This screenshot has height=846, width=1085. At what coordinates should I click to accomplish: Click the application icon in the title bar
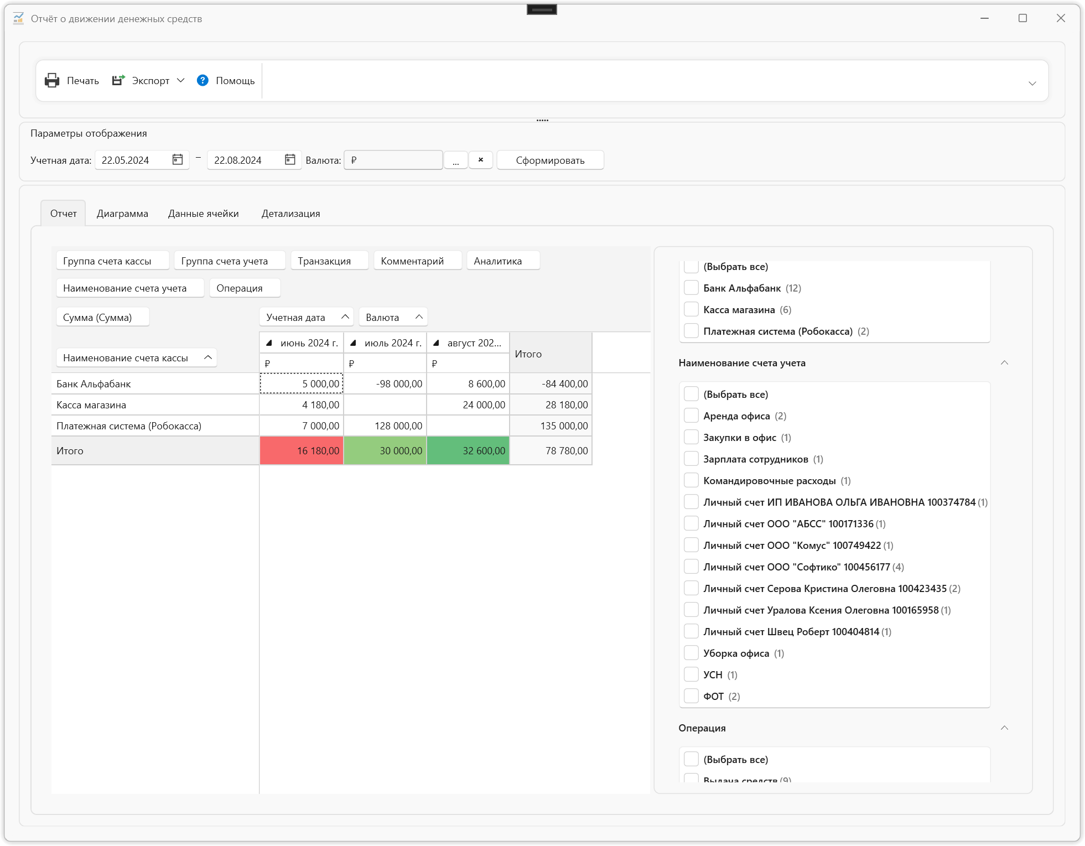tap(18, 18)
